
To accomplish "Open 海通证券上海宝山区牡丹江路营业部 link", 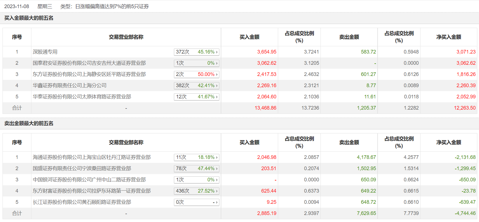I will click(92, 157).
